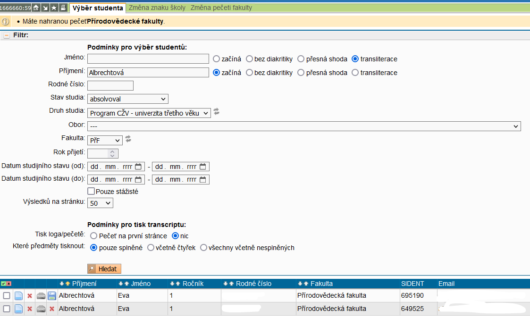This screenshot has height=318, width=530.
Task: Open calendar picker of first 'do' date field
Action: click(138, 179)
